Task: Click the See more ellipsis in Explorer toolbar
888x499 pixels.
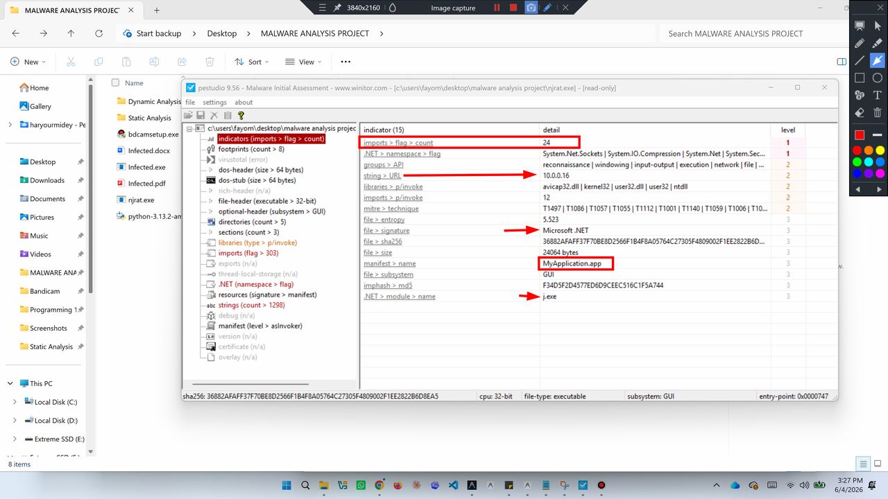Action: 345,62
